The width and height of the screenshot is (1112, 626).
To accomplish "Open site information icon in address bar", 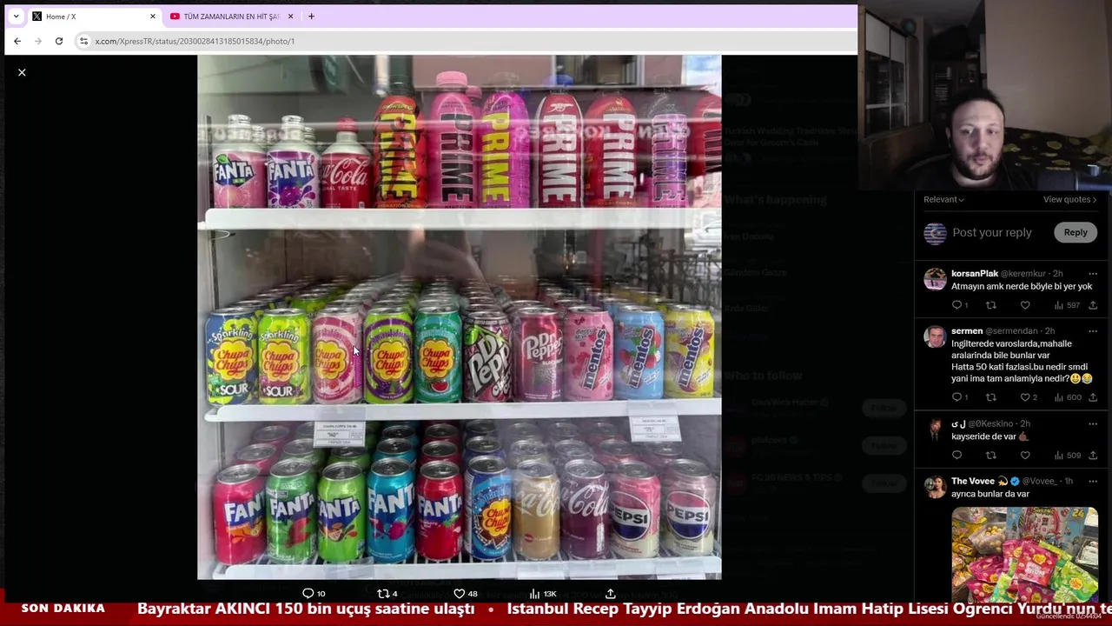I will point(83,41).
